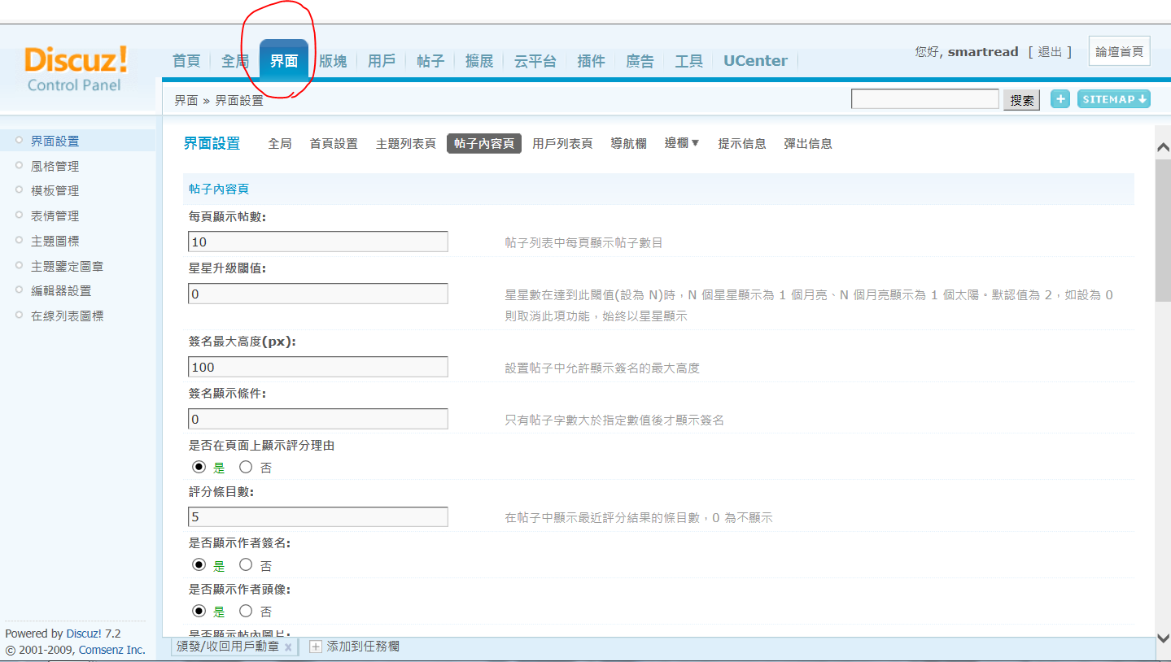This screenshot has height=662, width=1171.
Task: Select 否 for 是否在頁面上顯示評分理由
Action: (x=246, y=467)
